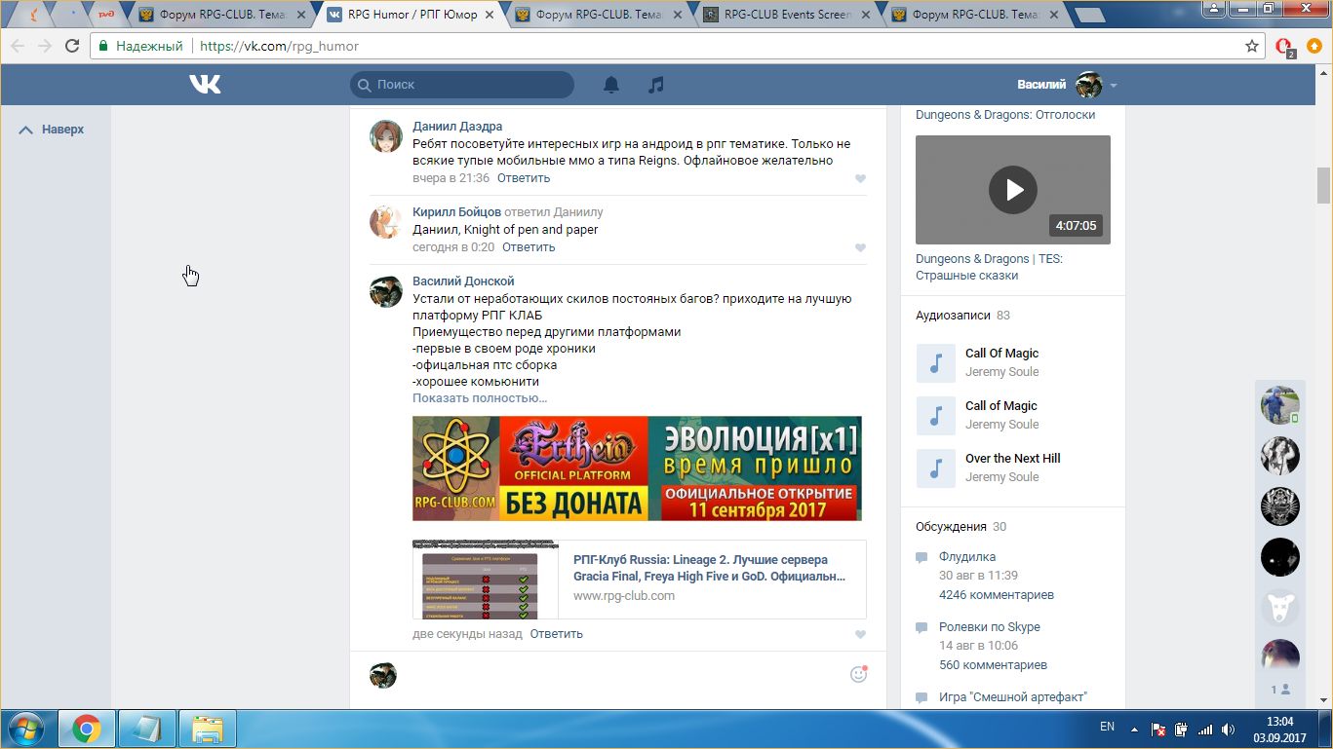Play the Dungeons & Dragons video
Viewport: 1333px width, 749px height.
pyautogui.click(x=1013, y=189)
